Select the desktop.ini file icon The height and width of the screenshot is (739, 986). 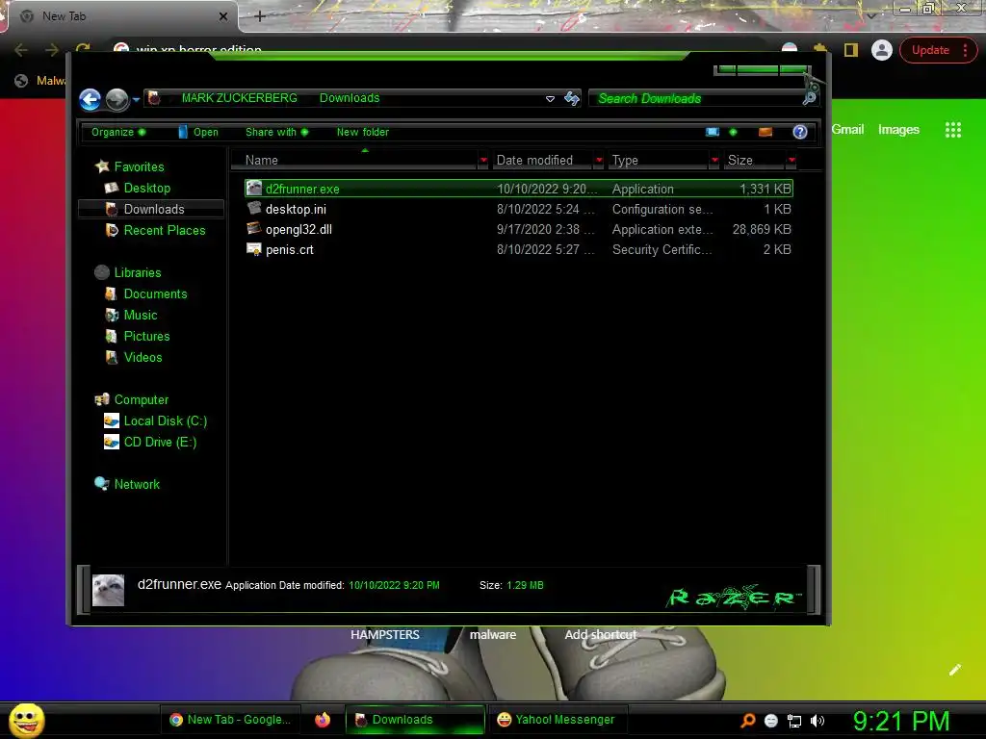click(x=254, y=208)
